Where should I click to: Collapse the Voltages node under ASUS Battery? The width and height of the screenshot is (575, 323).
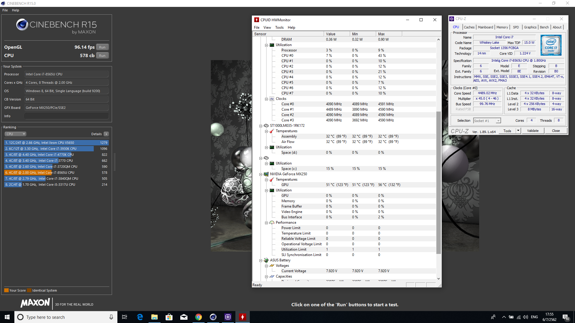pos(266,266)
